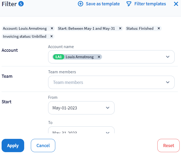
Task: Click the LA1 account badge
Action: [x=58, y=57]
